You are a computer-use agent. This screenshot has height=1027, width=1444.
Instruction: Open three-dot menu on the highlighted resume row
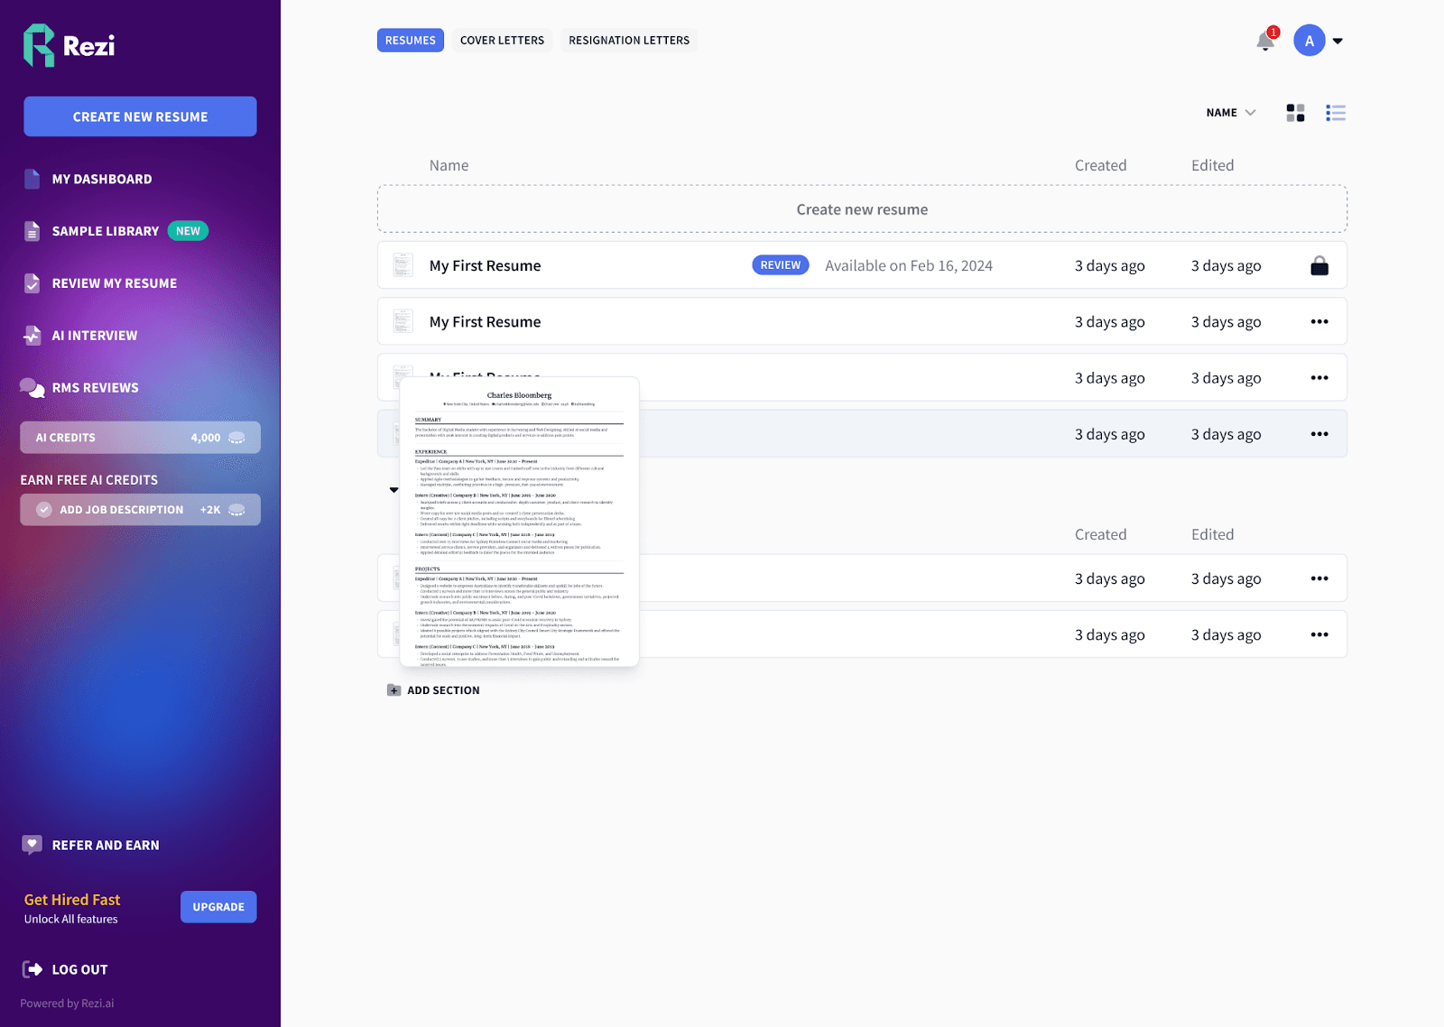[1319, 434]
